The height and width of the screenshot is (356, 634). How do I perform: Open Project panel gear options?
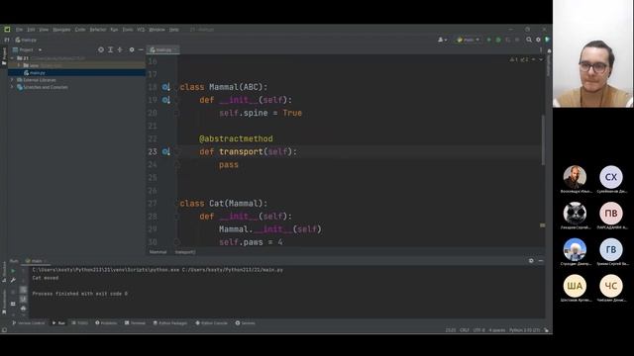[x=132, y=49]
